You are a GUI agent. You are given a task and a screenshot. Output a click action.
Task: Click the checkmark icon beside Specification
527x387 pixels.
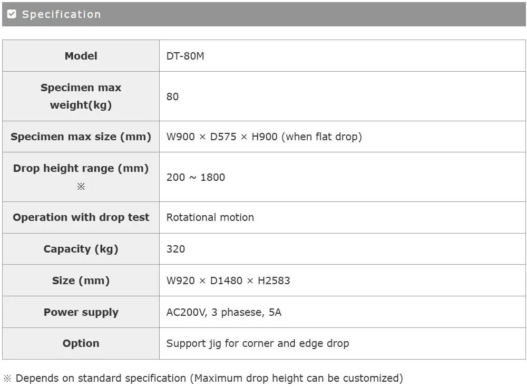(x=12, y=14)
